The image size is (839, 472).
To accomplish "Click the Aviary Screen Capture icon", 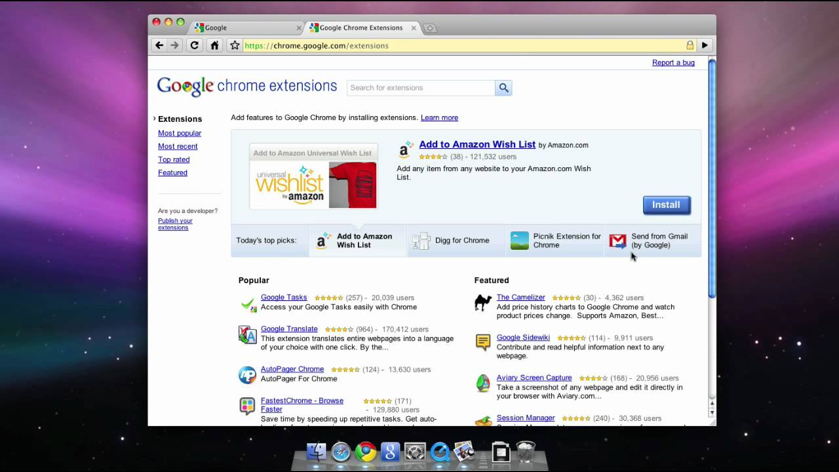I will 483,383.
